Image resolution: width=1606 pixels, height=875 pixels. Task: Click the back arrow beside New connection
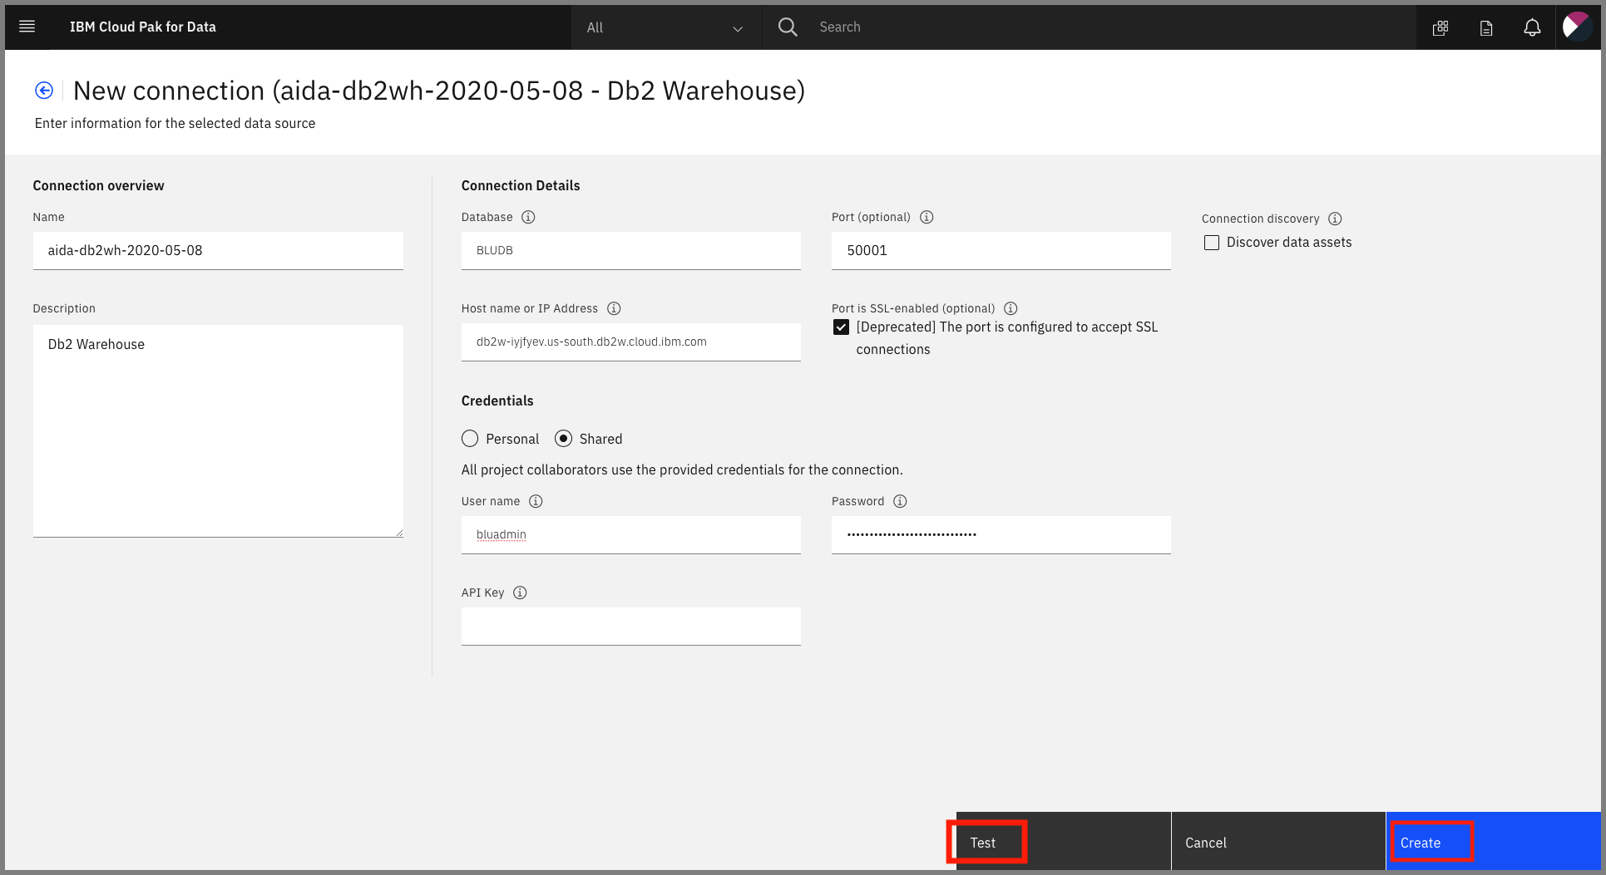click(43, 90)
